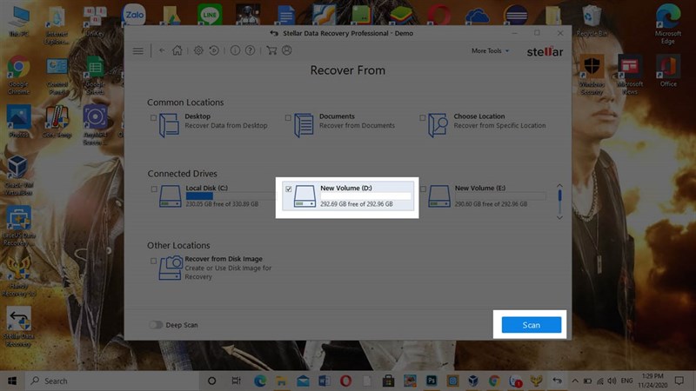Image resolution: width=696 pixels, height=391 pixels.
Task: Open Microsoft Edge from taskbar
Action: [x=260, y=381]
